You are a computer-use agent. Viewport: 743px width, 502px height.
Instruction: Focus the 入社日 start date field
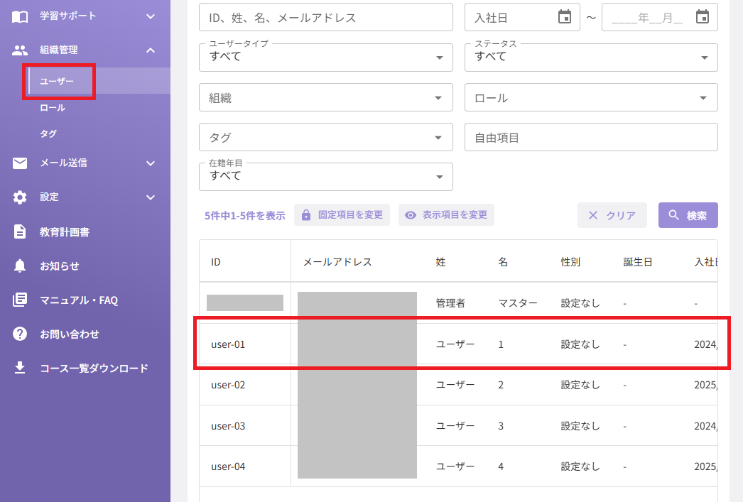click(x=522, y=18)
